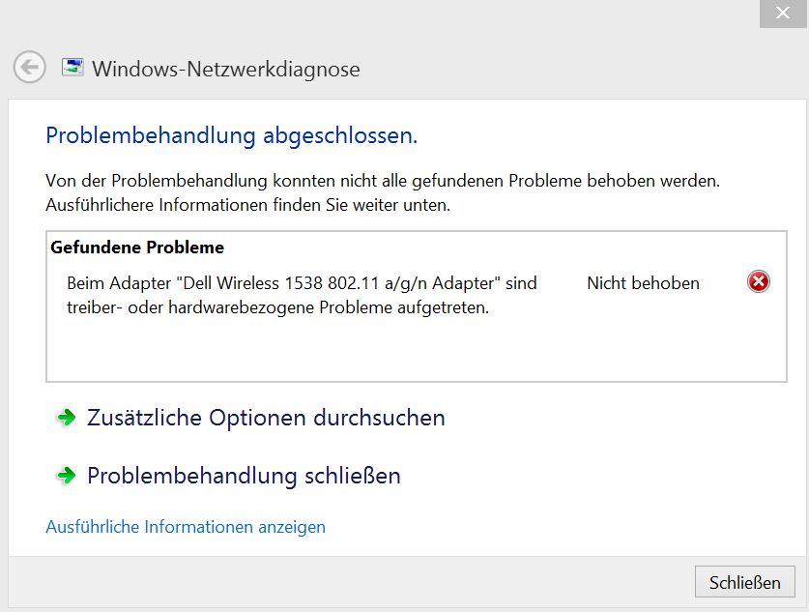Screen dimensions: 809x612
Task: Open Zusätzliche Optionen durchsuchen
Action: point(266,418)
